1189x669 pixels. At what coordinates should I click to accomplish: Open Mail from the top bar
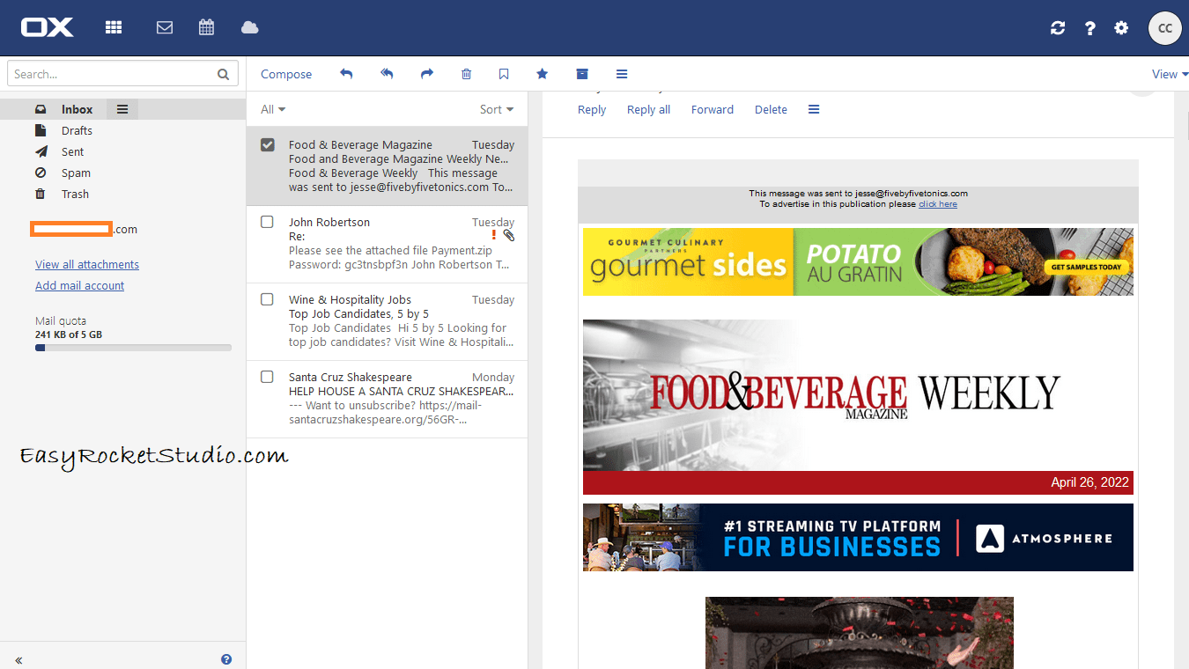click(x=164, y=27)
